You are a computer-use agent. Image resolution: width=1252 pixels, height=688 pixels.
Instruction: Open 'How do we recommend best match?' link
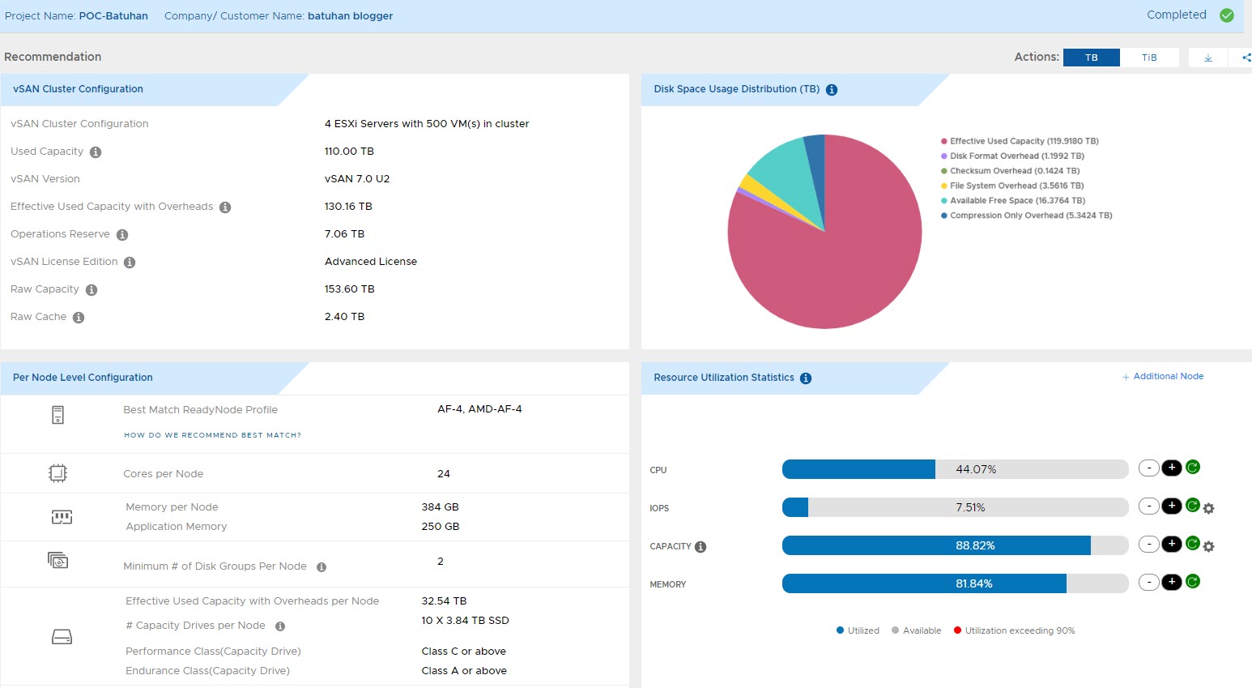212,435
